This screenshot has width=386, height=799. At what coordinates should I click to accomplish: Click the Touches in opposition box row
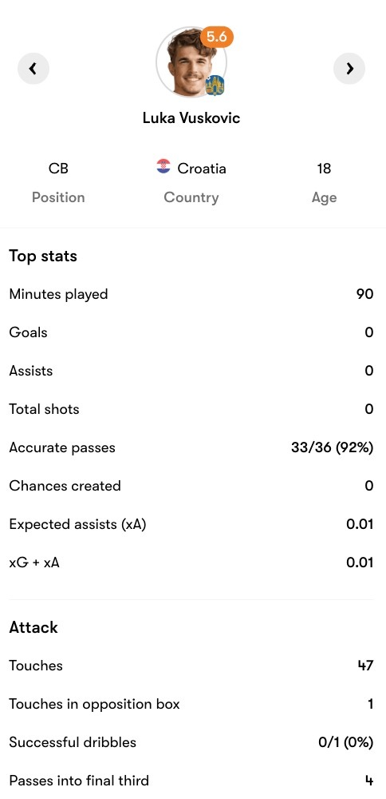tap(191, 704)
